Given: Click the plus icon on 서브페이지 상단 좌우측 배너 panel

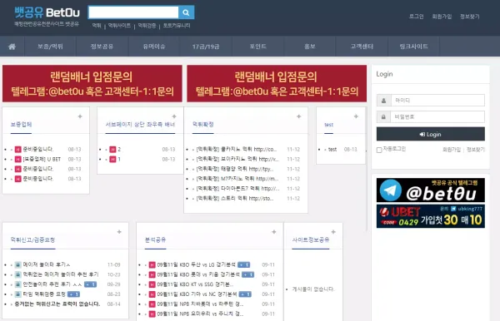Looking at the screenshot, I should point(174,116).
